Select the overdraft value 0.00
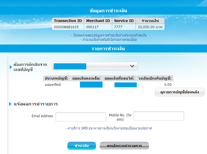 [x=168, y=85]
